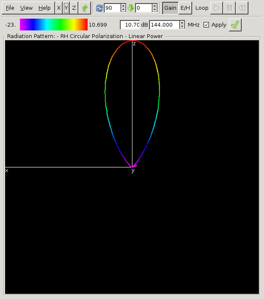Image resolution: width=264 pixels, height=299 pixels.
Task: Toggle the Gain pattern display button
Action: (x=170, y=8)
